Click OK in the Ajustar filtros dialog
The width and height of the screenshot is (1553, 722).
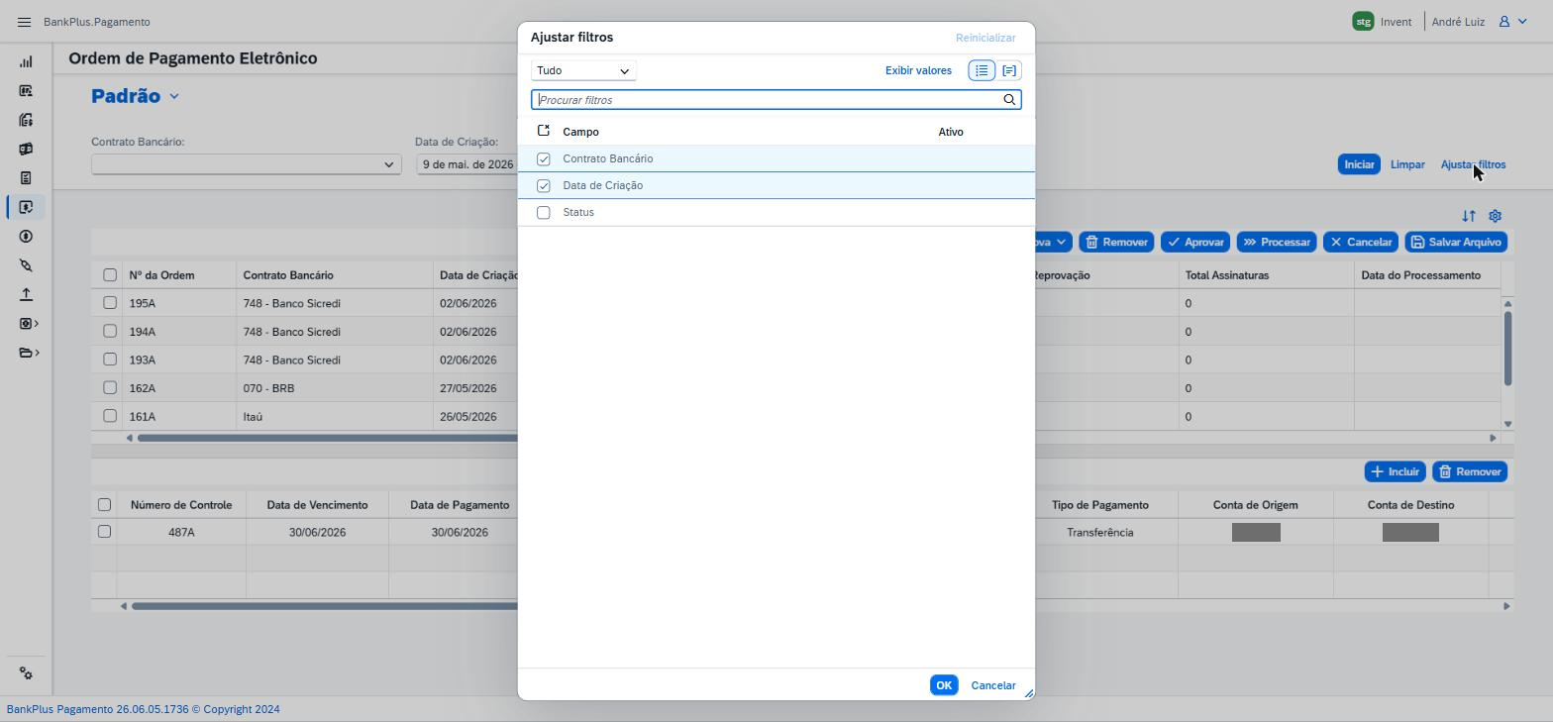(x=944, y=685)
